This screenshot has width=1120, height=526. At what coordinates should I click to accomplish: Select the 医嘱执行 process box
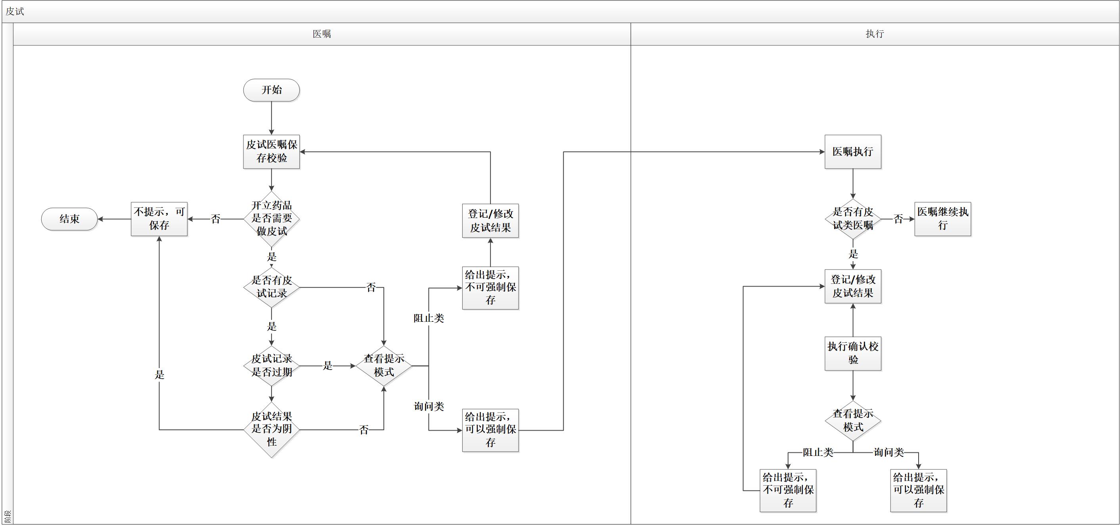point(853,152)
